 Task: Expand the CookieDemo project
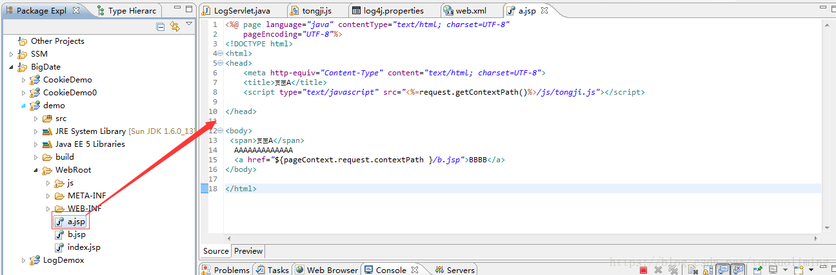click(24, 80)
